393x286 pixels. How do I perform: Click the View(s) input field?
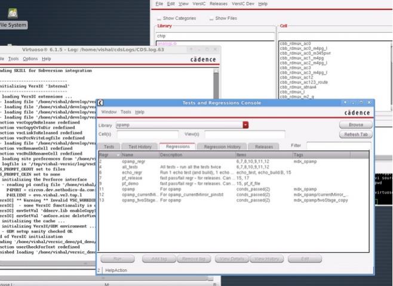(245, 134)
